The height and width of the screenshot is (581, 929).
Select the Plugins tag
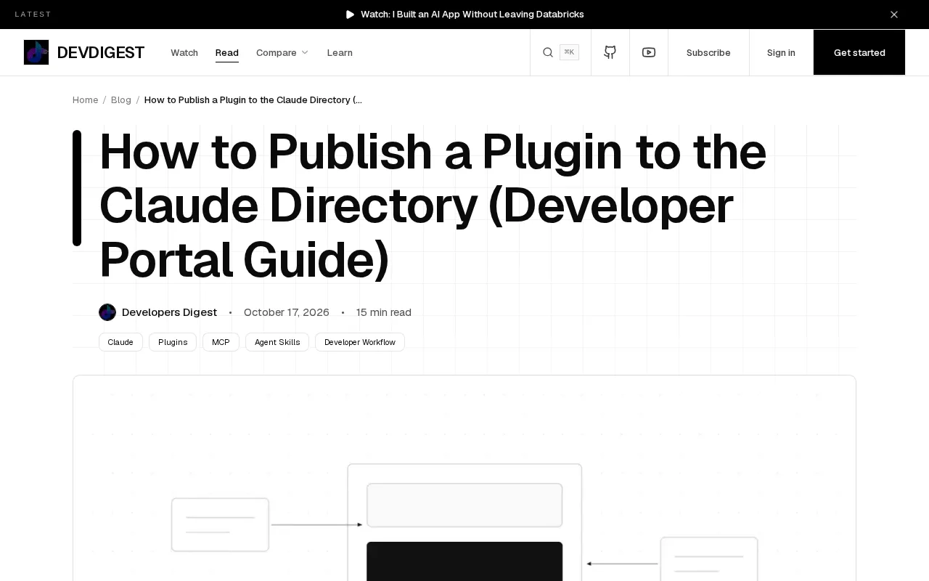173,342
